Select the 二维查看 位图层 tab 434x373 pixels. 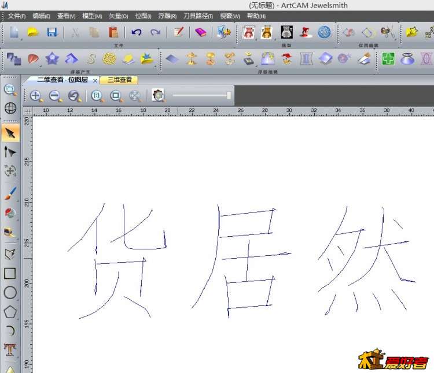pos(62,80)
